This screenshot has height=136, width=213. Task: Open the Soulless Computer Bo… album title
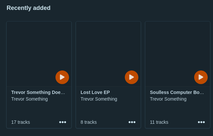[177, 92]
